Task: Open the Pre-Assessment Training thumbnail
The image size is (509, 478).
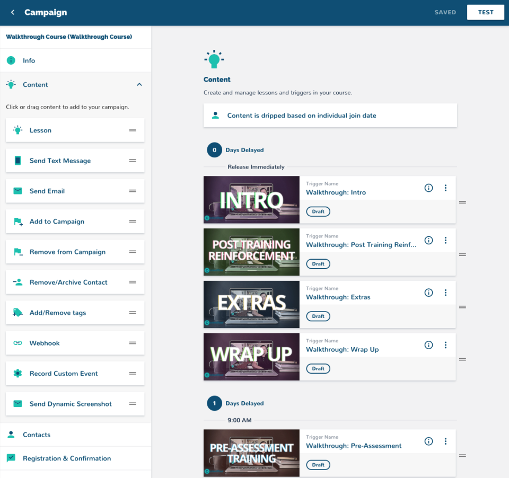Action: click(x=251, y=453)
